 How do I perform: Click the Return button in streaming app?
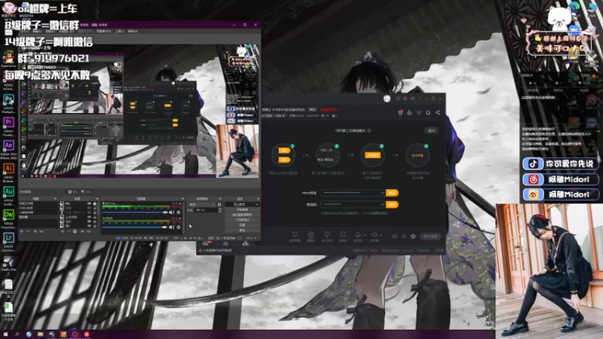[431, 130]
